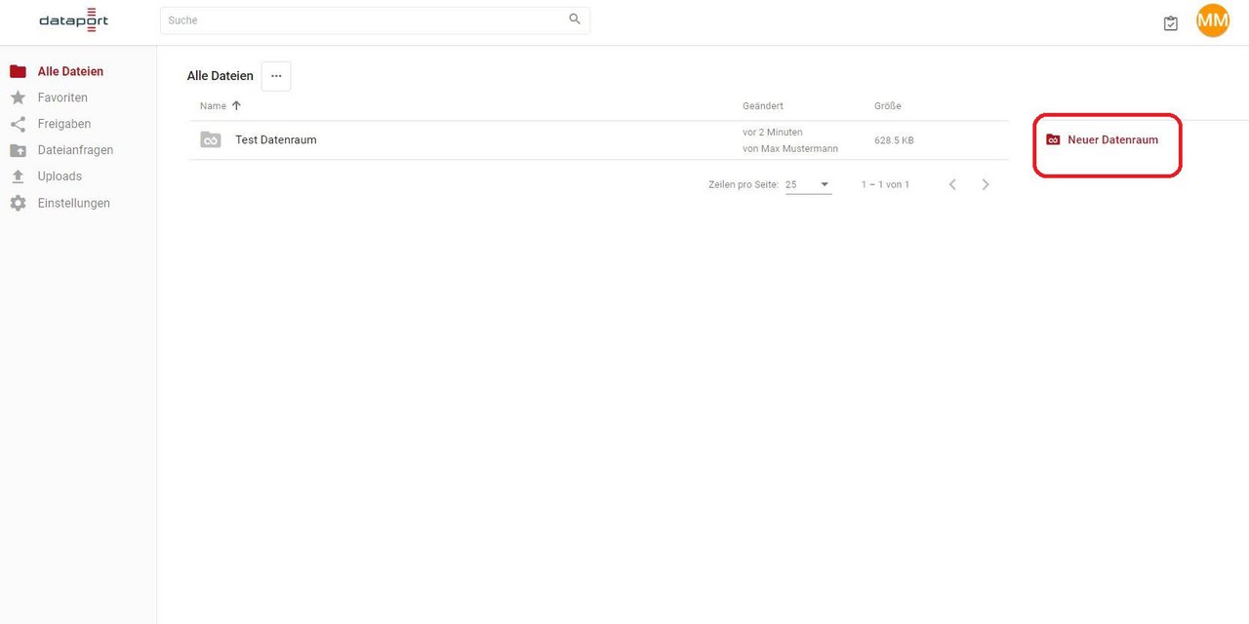The width and height of the screenshot is (1249, 624).
Task: Toggle the Name sort direction arrow
Action: [236, 105]
